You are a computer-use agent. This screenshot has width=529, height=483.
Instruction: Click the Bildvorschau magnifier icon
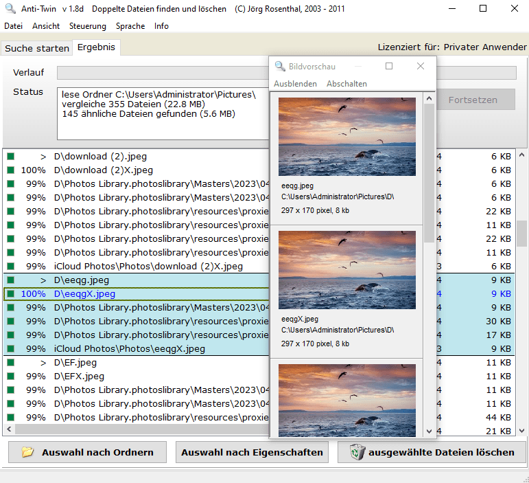280,66
